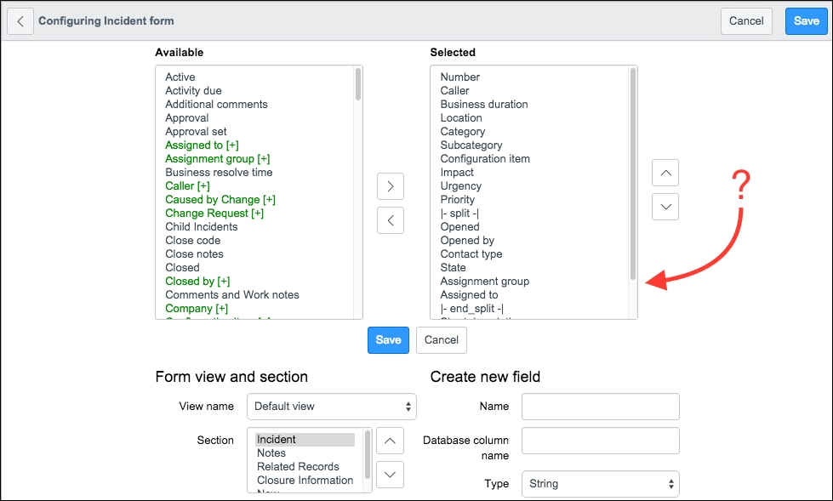Image resolution: width=833 pixels, height=501 pixels.
Task: Click the Database column name input
Action: click(x=600, y=441)
